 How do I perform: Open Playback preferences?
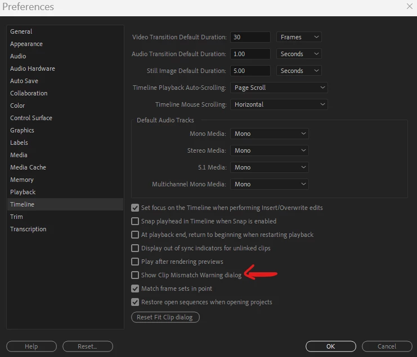65,192
